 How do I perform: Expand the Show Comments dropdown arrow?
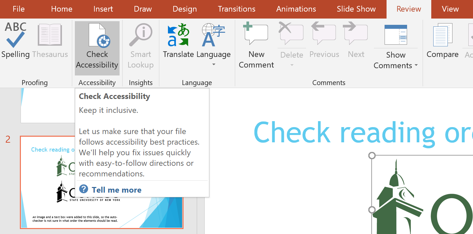[x=416, y=66]
